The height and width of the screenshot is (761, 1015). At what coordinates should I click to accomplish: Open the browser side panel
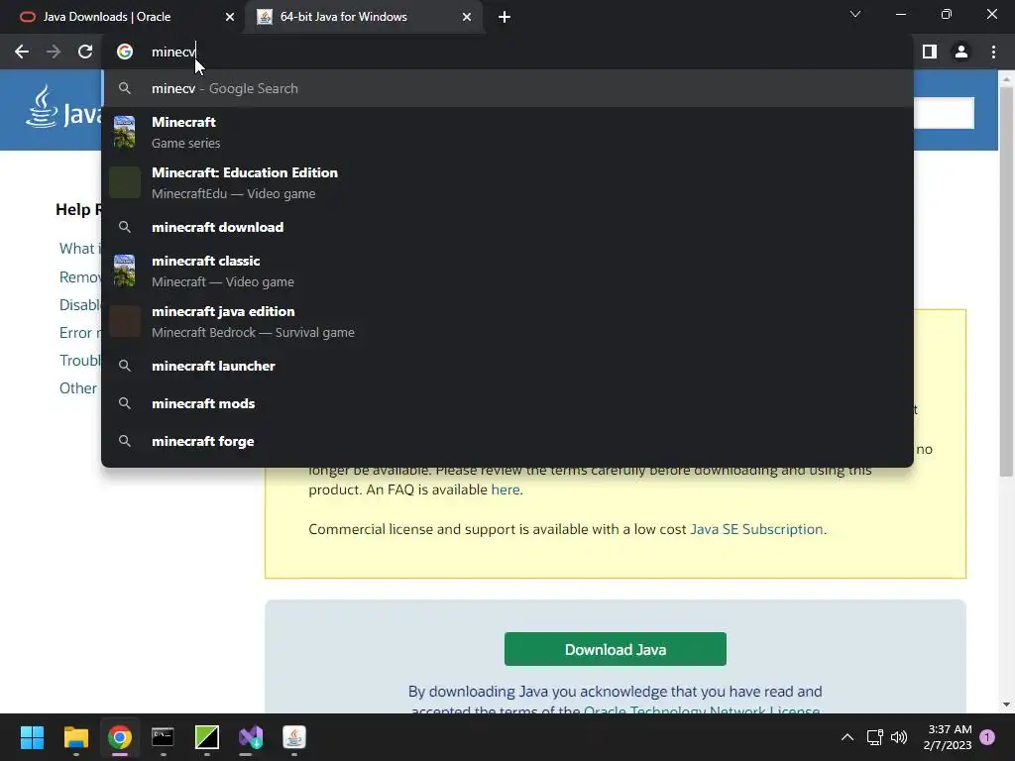tap(930, 52)
